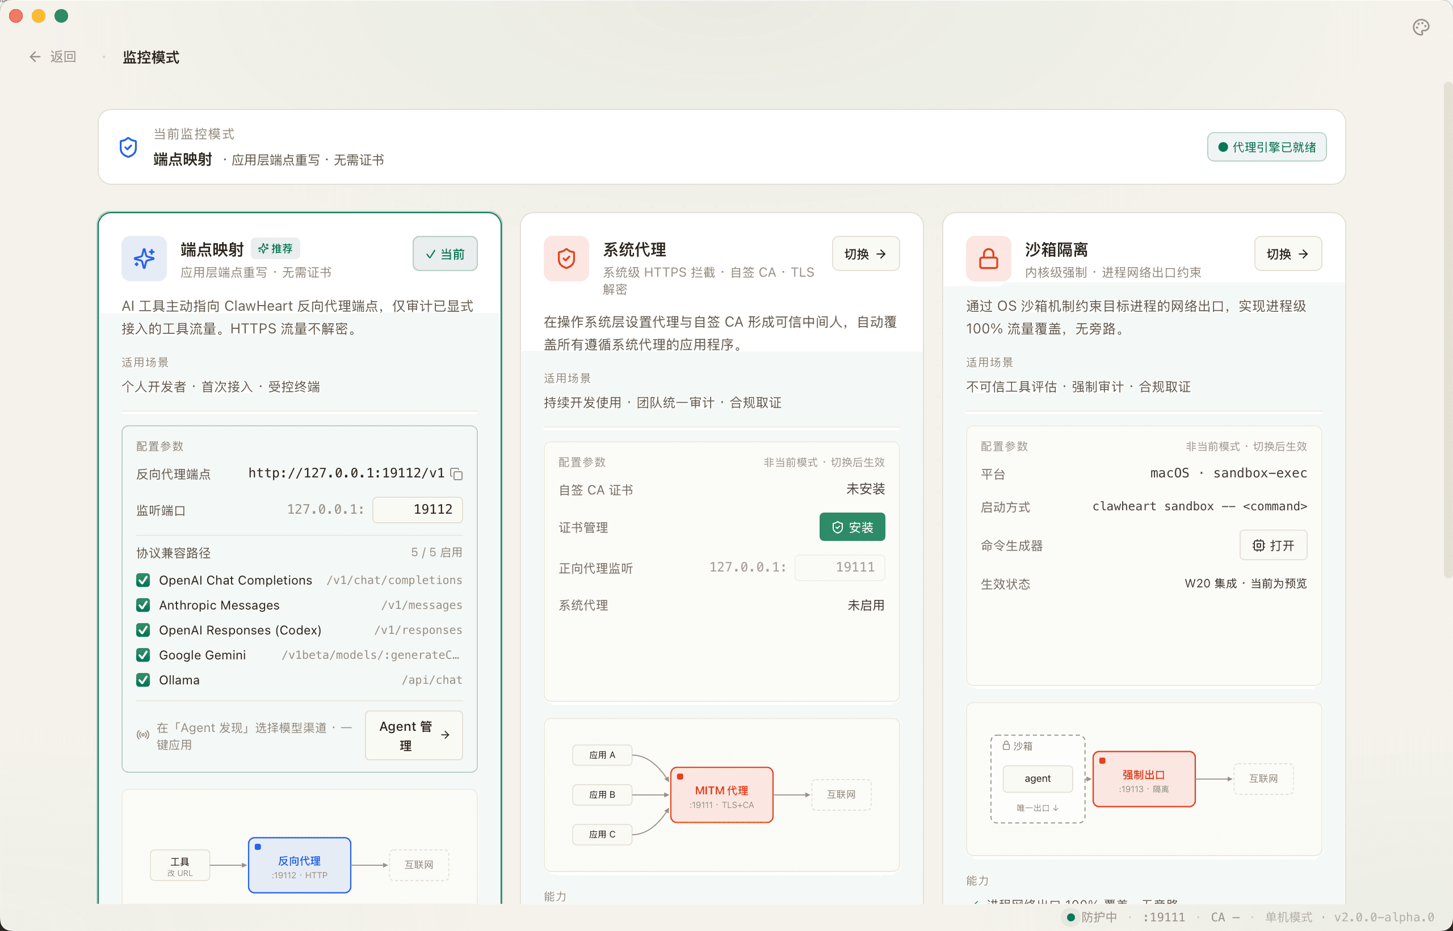Click the 强制出口 diagram node
1453x931 pixels.
[x=1144, y=779]
